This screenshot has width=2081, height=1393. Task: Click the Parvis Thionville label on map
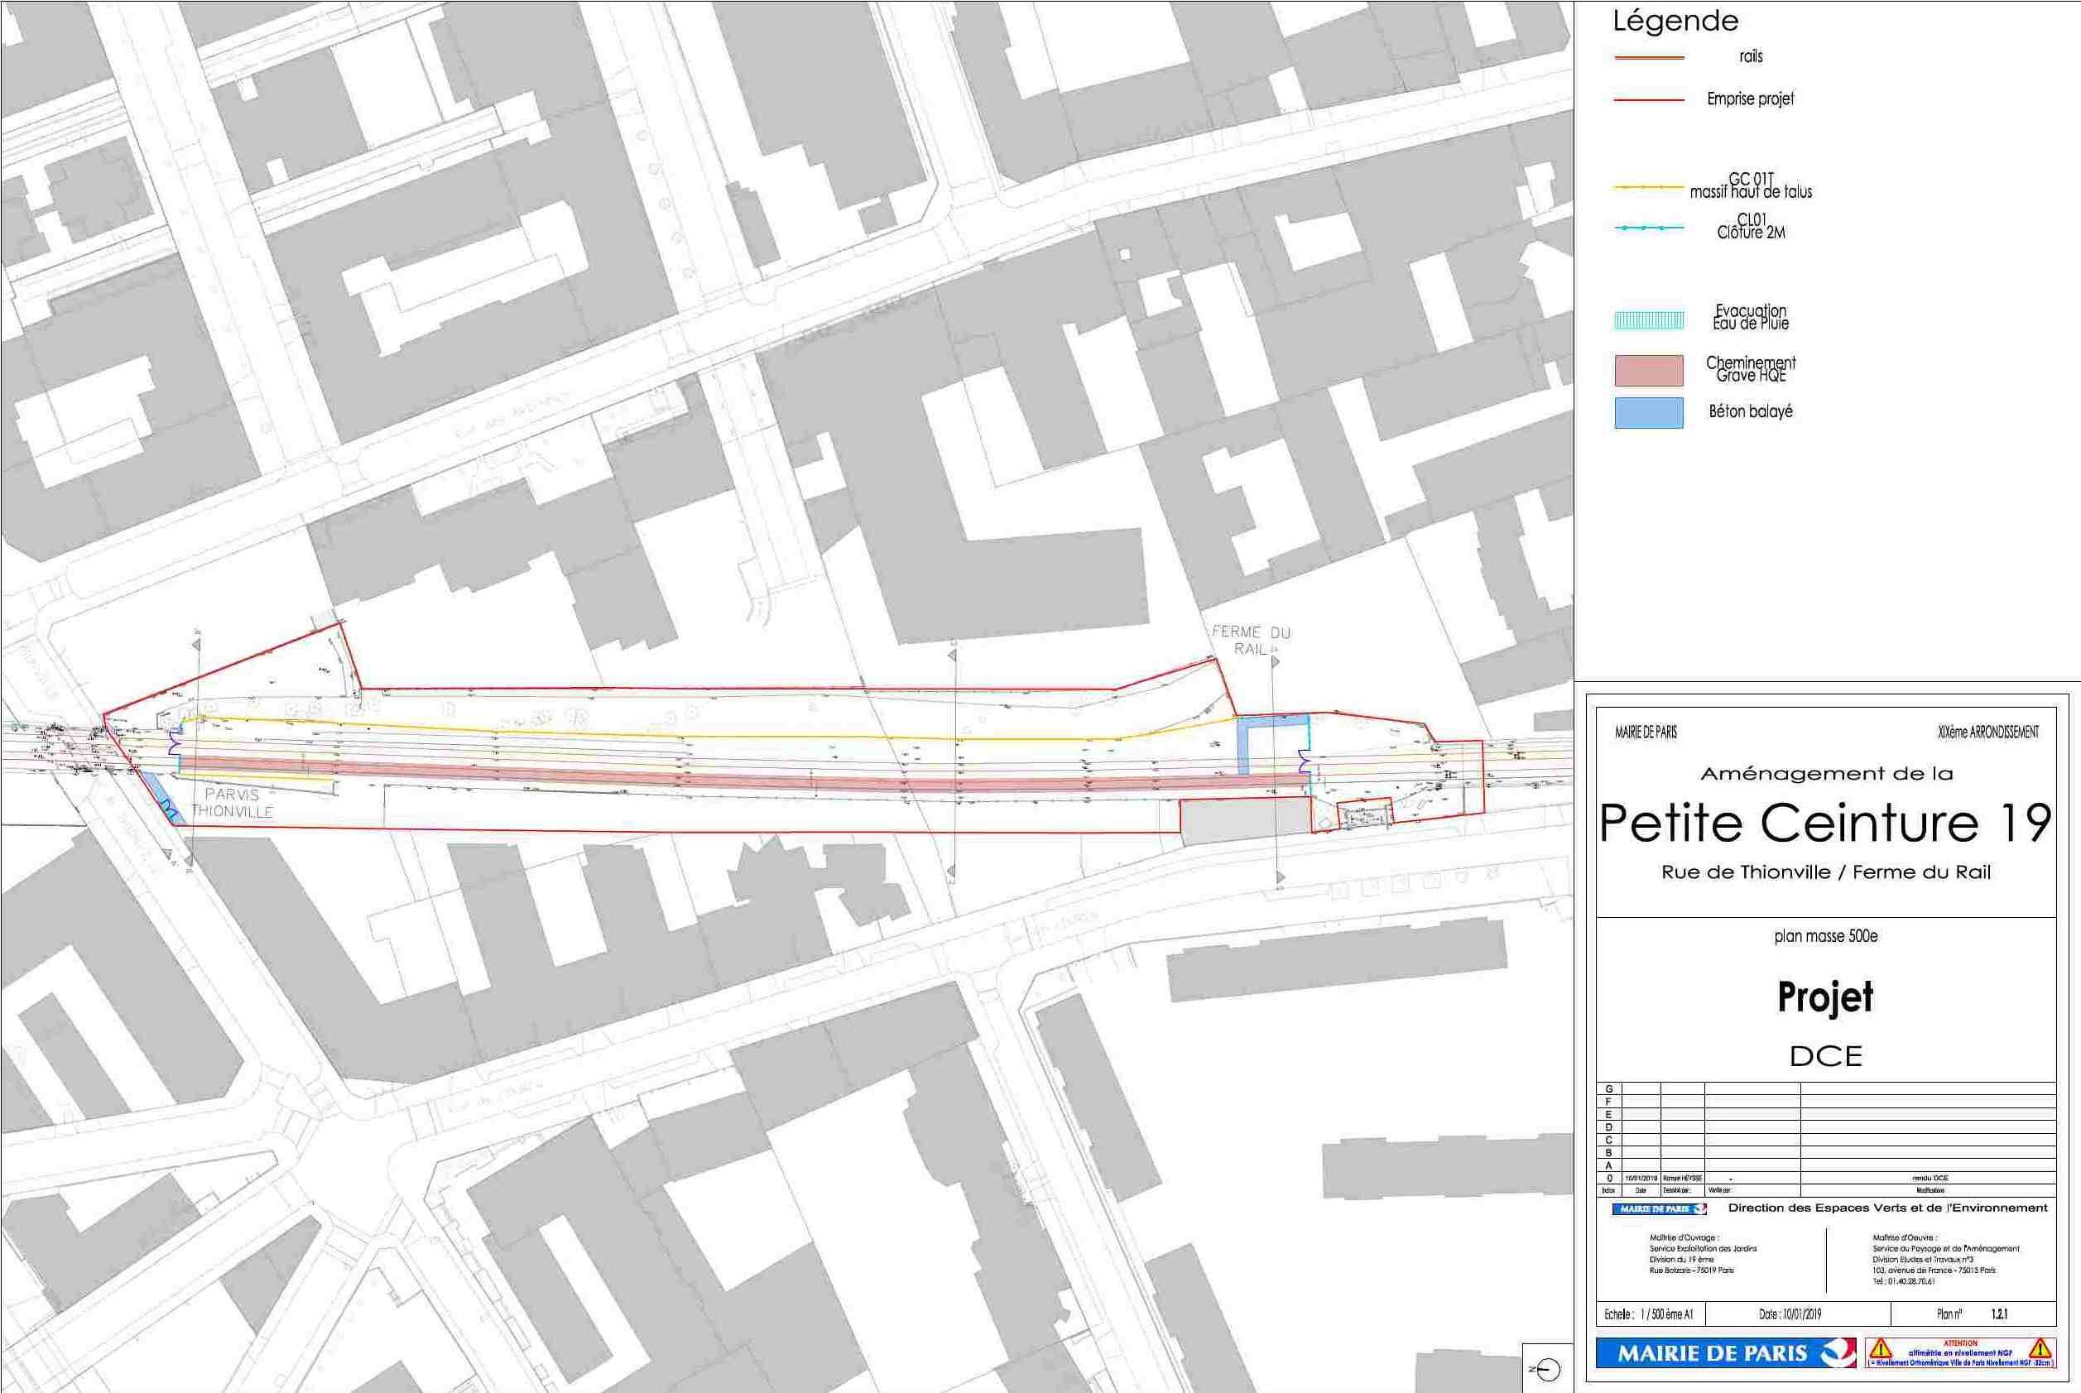click(x=232, y=803)
